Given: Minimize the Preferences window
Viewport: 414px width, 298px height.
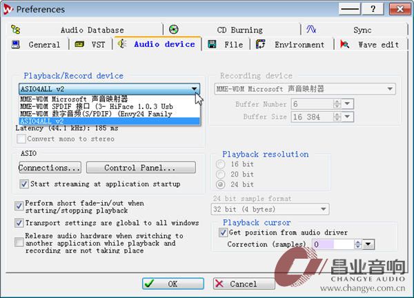Looking at the screenshot, I should click(x=350, y=9).
